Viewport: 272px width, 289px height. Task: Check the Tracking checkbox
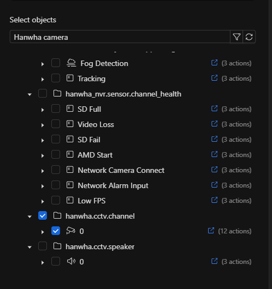(x=56, y=78)
